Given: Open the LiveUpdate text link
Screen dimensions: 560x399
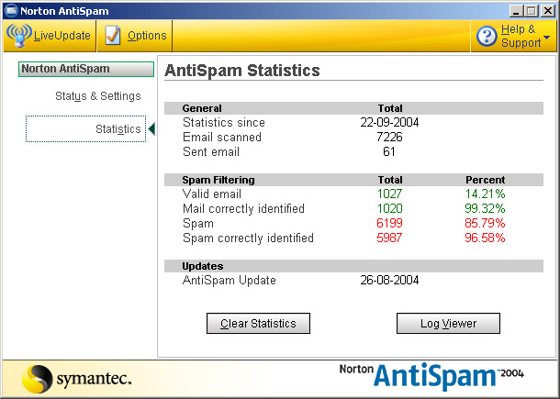Looking at the screenshot, I should (x=62, y=36).
